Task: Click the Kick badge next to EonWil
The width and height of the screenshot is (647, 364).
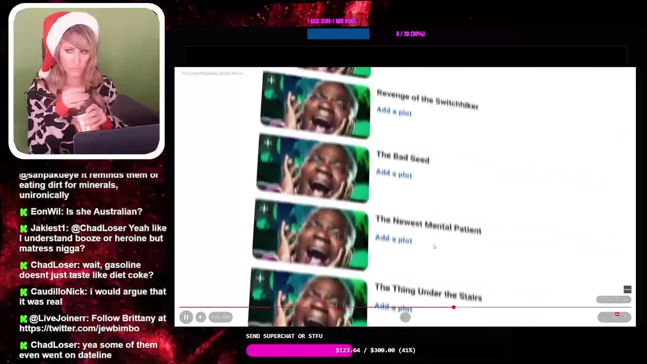Action: pos(23,212)
